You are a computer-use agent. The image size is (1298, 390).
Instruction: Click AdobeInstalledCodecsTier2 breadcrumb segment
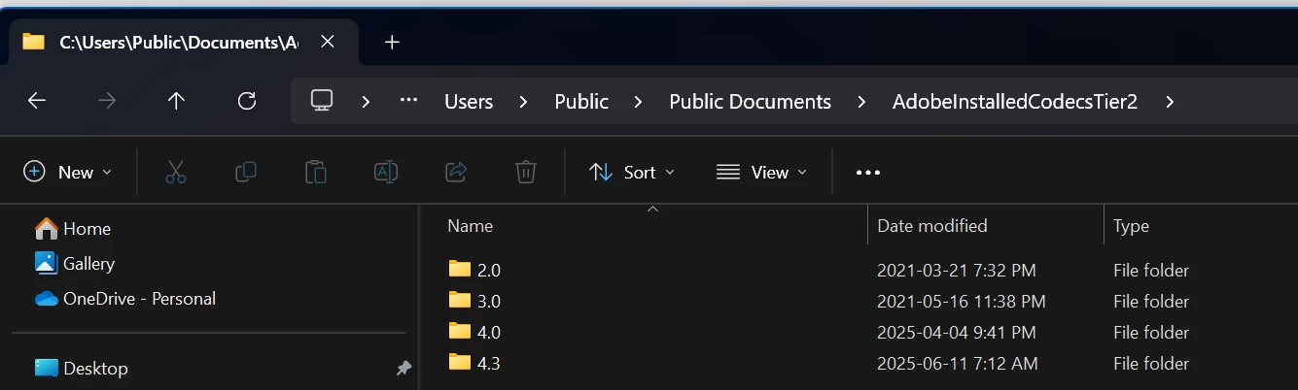(x=1015, y=102)
